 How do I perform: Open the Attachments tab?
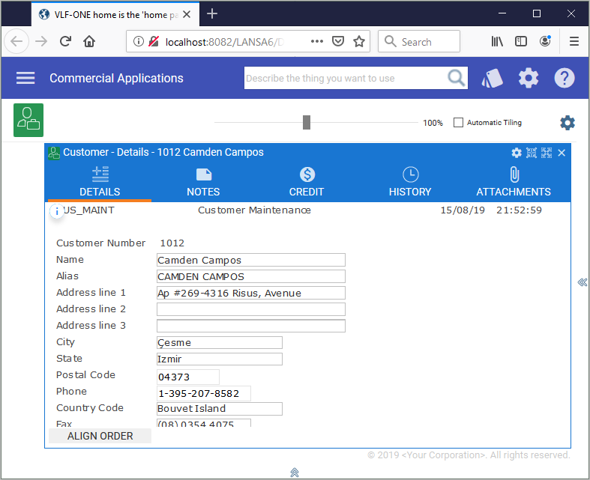[514, 183]
